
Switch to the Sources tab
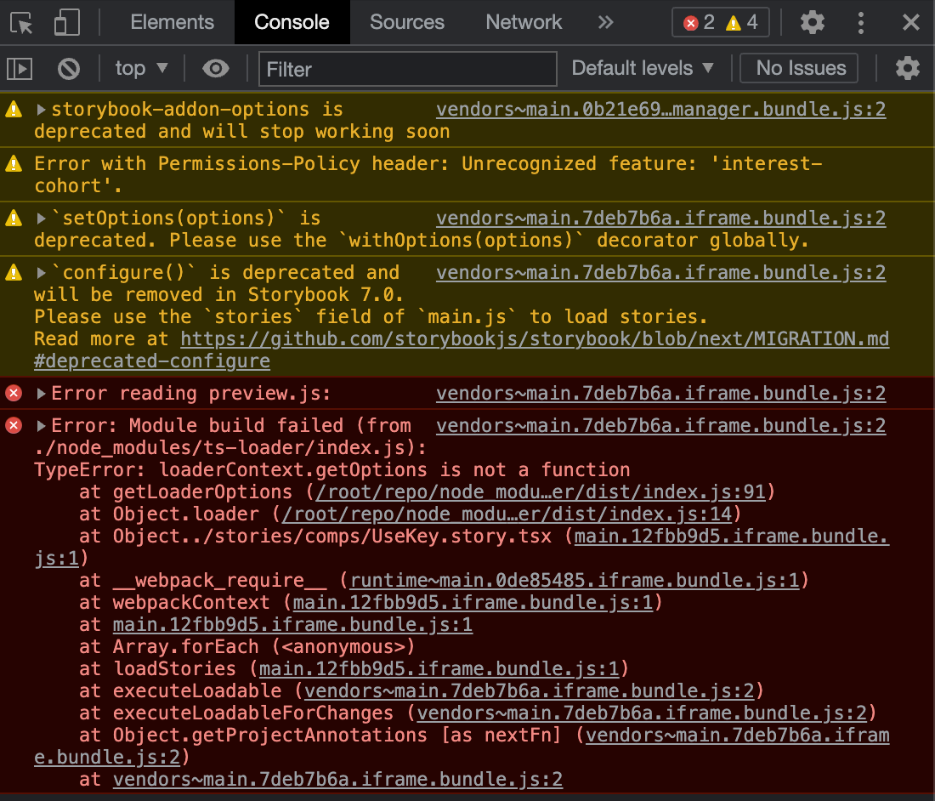tap(406, 22)
